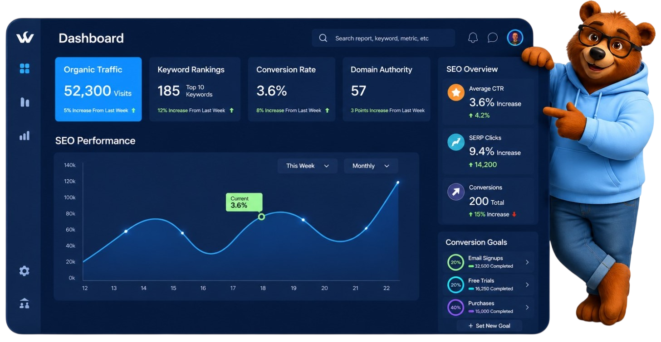Click the Dashboard page title
The image size is (661, 342).
tap(91, 38)
